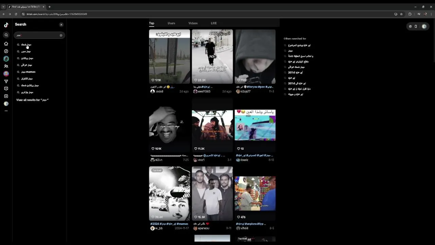Close the TikTok browser tab
The height and width of the screenshot is (245, 435).
[x=43, y=7]
